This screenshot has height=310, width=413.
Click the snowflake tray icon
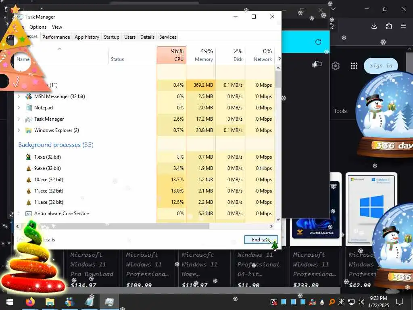point(341,302)
